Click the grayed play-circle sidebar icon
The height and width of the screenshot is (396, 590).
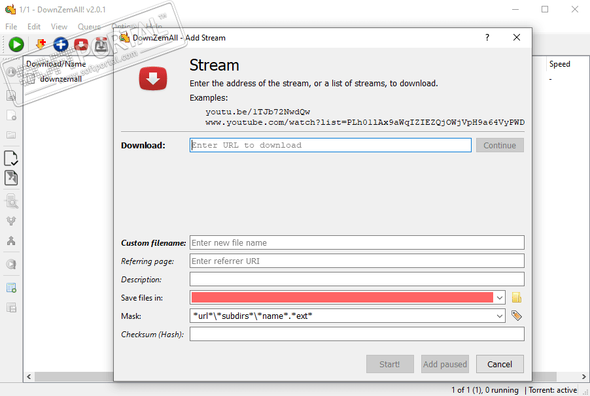[x=11, y=264]
